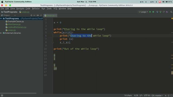
Task: Click the collapse all icon in Project panel
Action: (34, 15)
